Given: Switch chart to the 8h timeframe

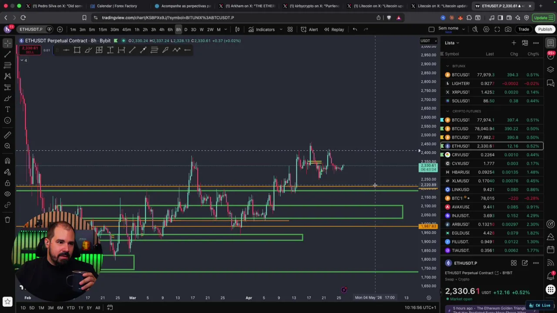Looking at the screenshot, I should click(178, 29).
